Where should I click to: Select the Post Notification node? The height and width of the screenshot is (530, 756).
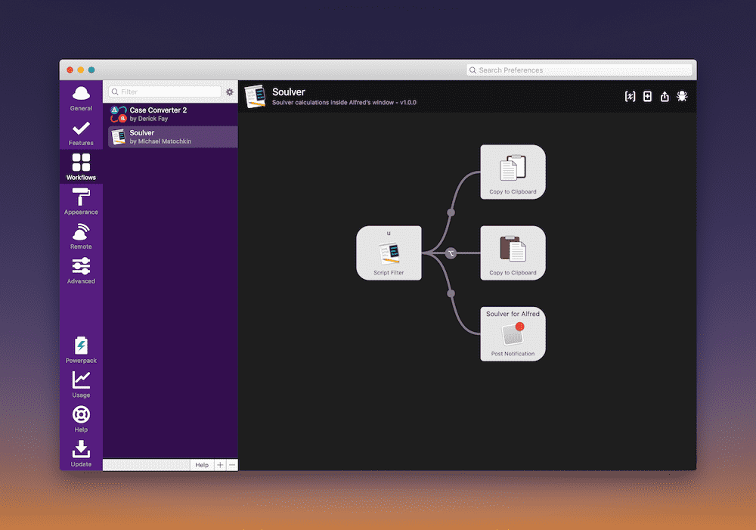click(x=513, y=333)
